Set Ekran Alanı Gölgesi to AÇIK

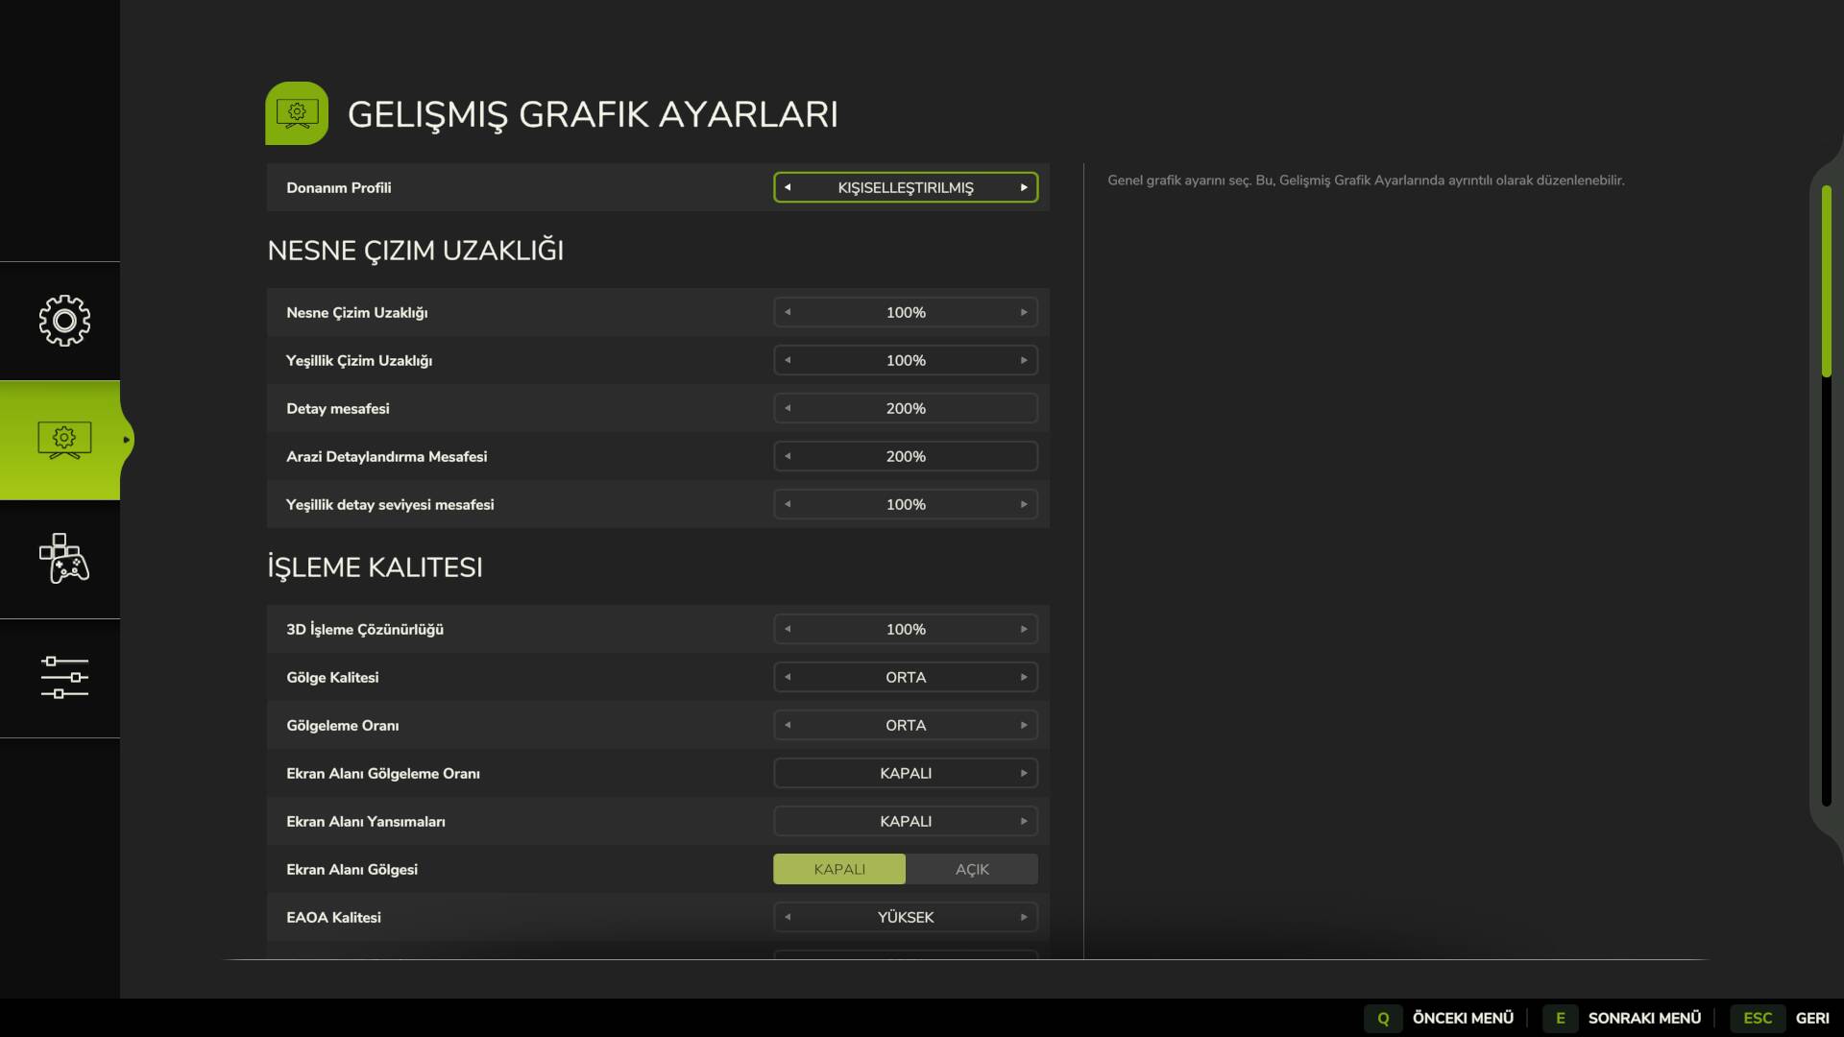[971, 869]
